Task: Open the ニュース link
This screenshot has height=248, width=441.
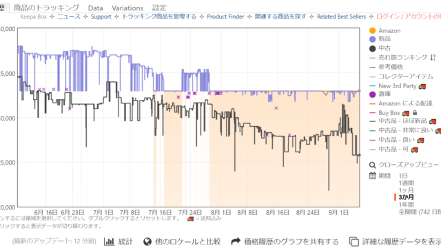Action: tap(69, 17)
